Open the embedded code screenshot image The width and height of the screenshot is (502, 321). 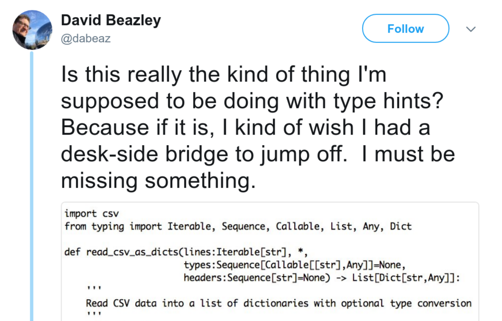tap(270, 261)
